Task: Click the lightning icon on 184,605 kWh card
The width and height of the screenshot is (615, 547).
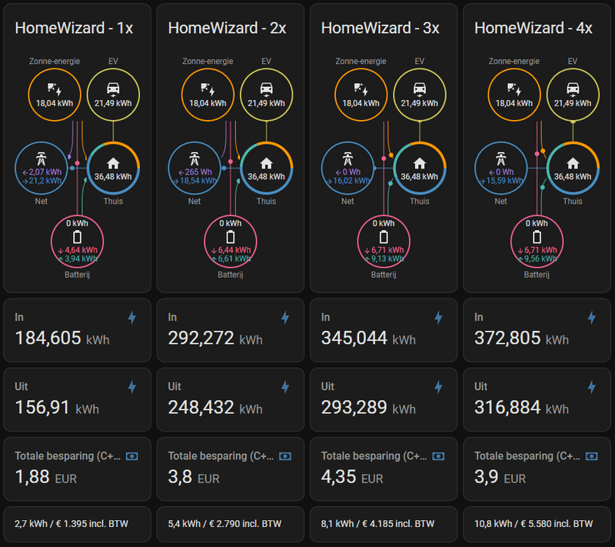Action: pos(132,317)
